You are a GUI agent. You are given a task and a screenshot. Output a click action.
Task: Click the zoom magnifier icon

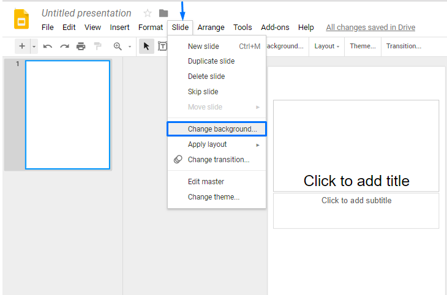118,47
